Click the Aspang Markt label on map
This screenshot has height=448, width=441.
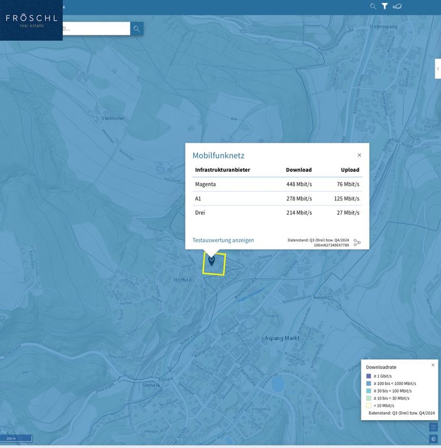282,338
